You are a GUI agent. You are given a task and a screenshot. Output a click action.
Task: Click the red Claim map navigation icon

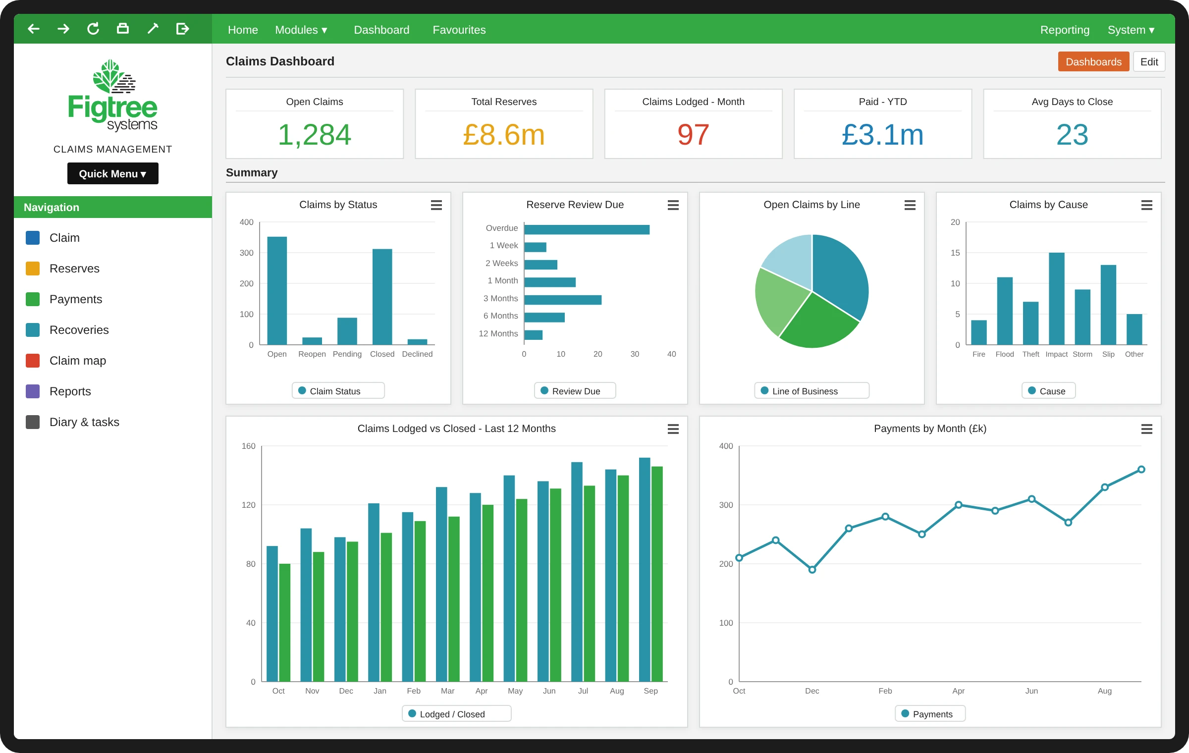pos(33,361)
